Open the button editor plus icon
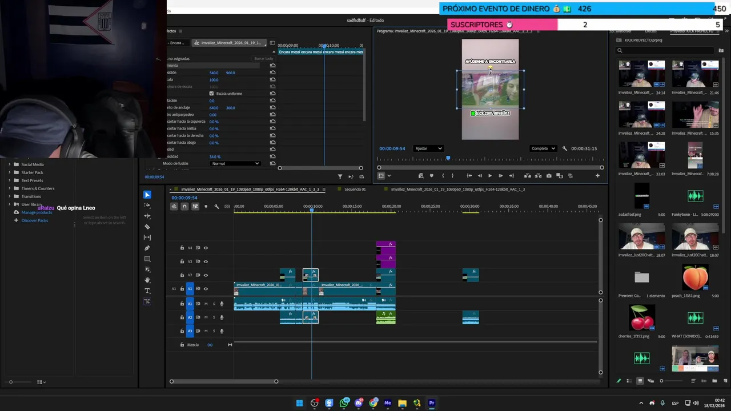 597,176
